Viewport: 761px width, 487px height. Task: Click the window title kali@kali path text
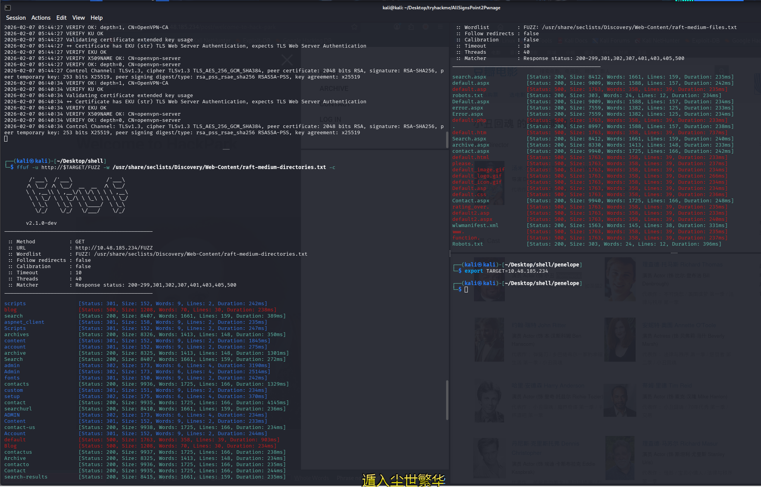tap(441, 8)
